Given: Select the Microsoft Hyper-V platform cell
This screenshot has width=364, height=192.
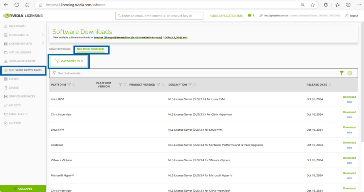Looking at the screenshot, I should pos(62,175).
